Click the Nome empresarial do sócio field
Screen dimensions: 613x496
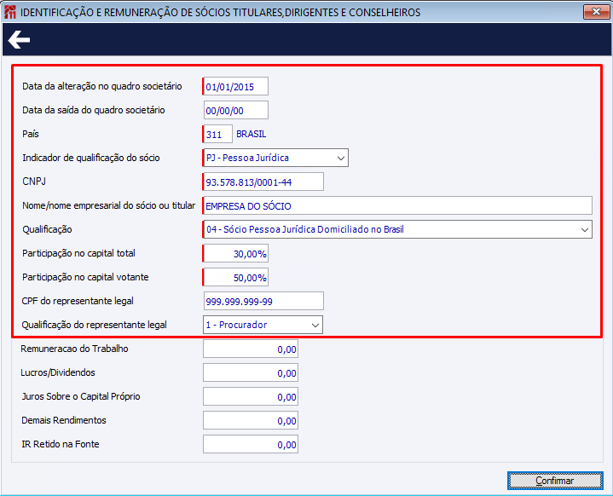(397, 205)
